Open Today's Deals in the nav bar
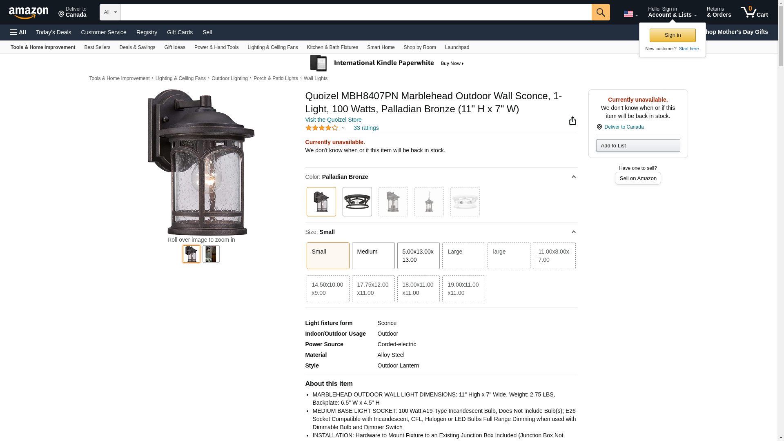The image size is (784, 441). [x=53, y=32]
